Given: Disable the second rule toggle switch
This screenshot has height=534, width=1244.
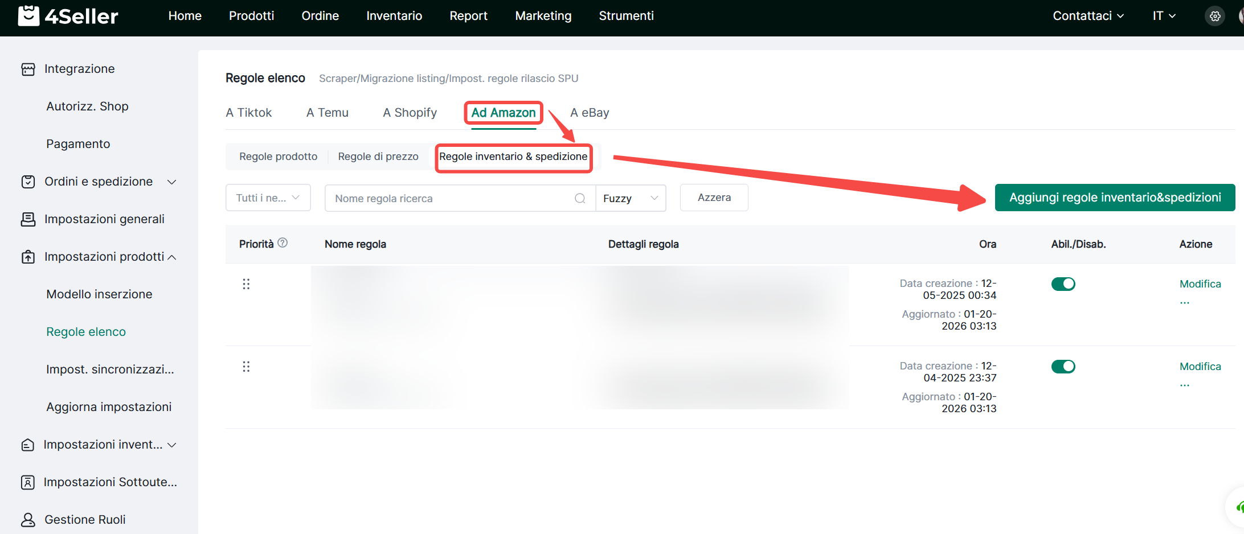Looking at the screenshot, I should [1063, 367].
